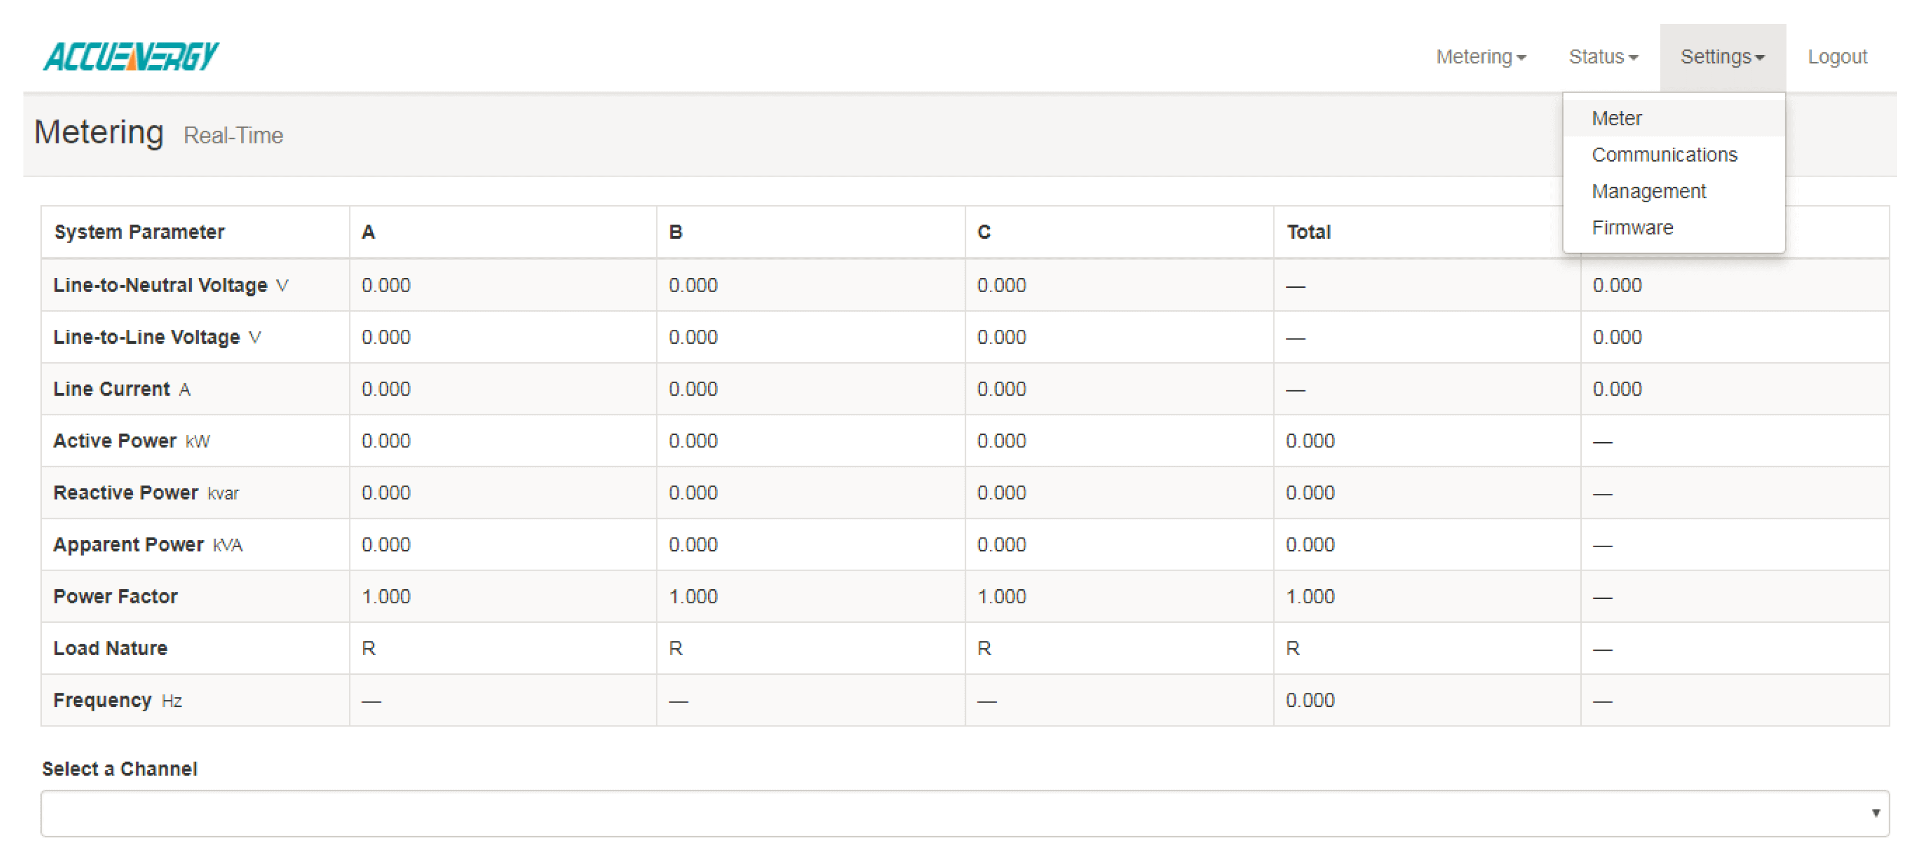Click the System Parameter column header
Screen dimensions: 1916x865
(139, 232)
